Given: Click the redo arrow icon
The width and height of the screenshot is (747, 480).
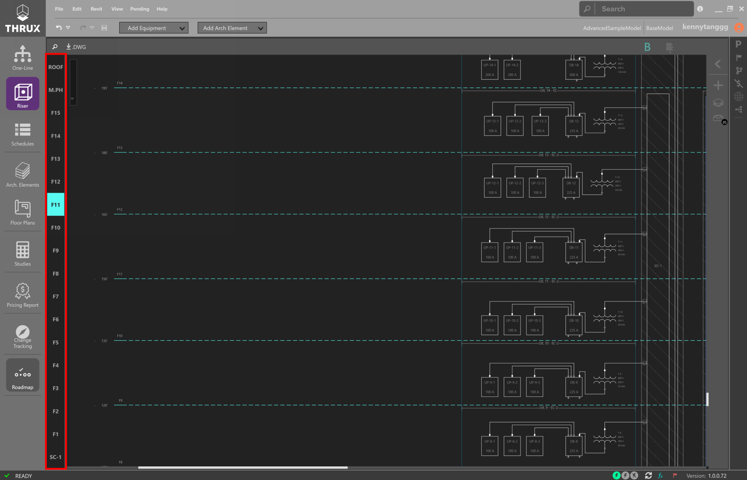Looking at the screenshot, I should [83, 28].
